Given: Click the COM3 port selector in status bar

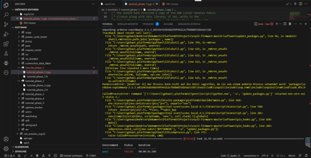Looking at the screenshot, I should tap(91, 156).
